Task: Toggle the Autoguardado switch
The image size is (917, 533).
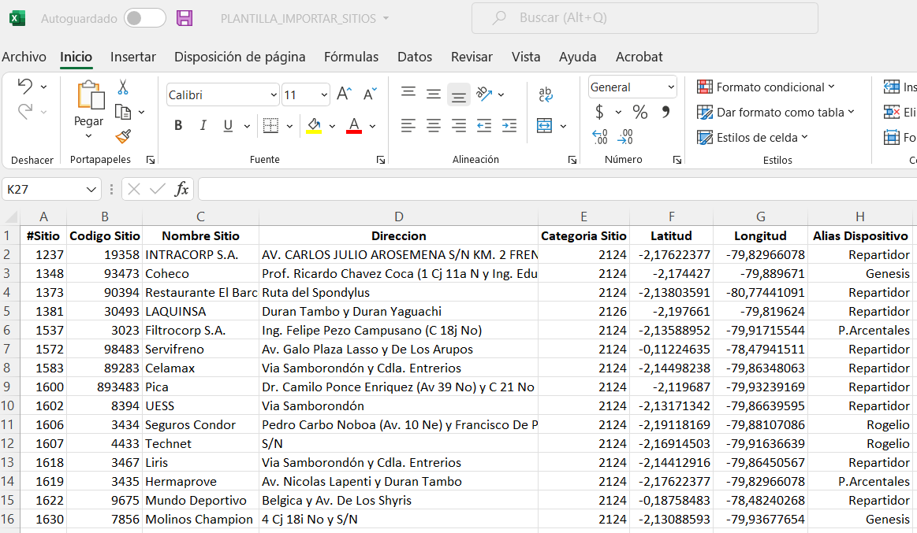Action: pyautogui.click(x=144, y=18)
